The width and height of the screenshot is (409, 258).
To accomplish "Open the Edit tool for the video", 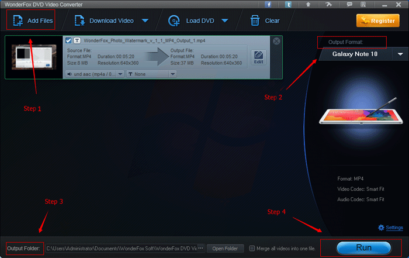I will [258, 57].
